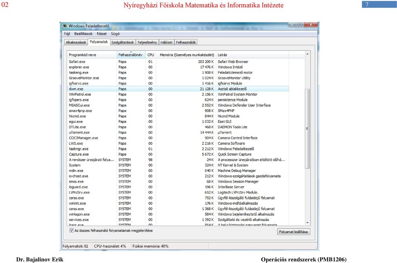This screenshot has width=397, height=263.
Task: Click the Folyamatok: 61 status bar entry
Action: [x=75, y=246]
